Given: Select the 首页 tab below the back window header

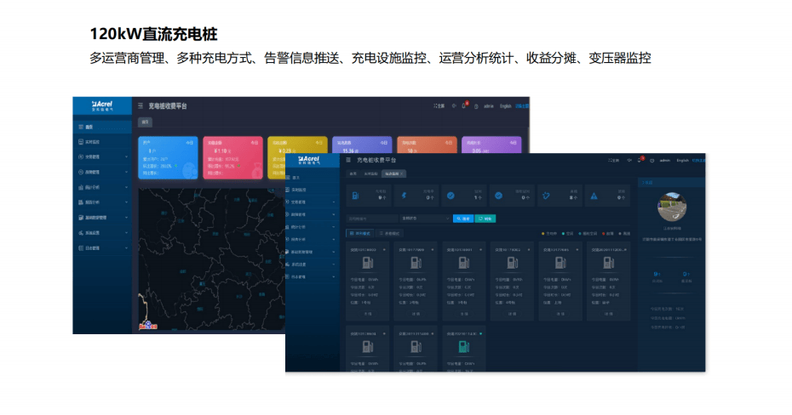Looking at the screenshot, I should click(x=146, y=122).
